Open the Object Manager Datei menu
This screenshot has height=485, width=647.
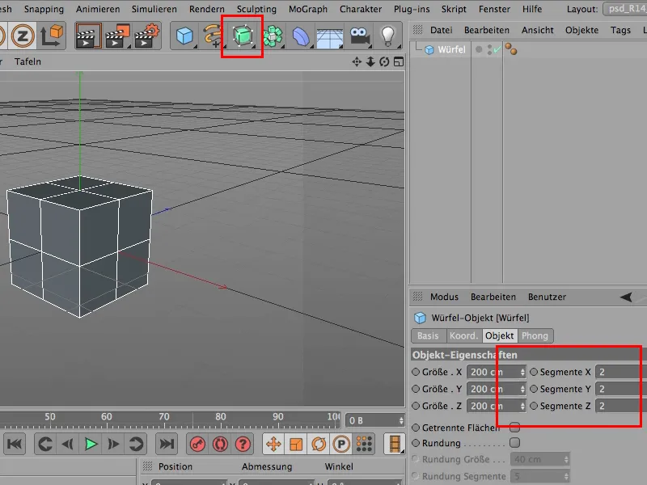point(441,30)
